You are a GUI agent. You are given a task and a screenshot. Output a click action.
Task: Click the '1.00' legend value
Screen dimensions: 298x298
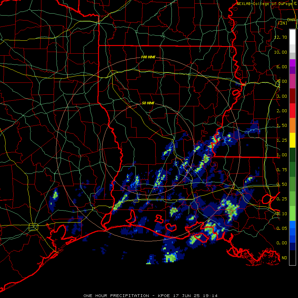(282, 155)
